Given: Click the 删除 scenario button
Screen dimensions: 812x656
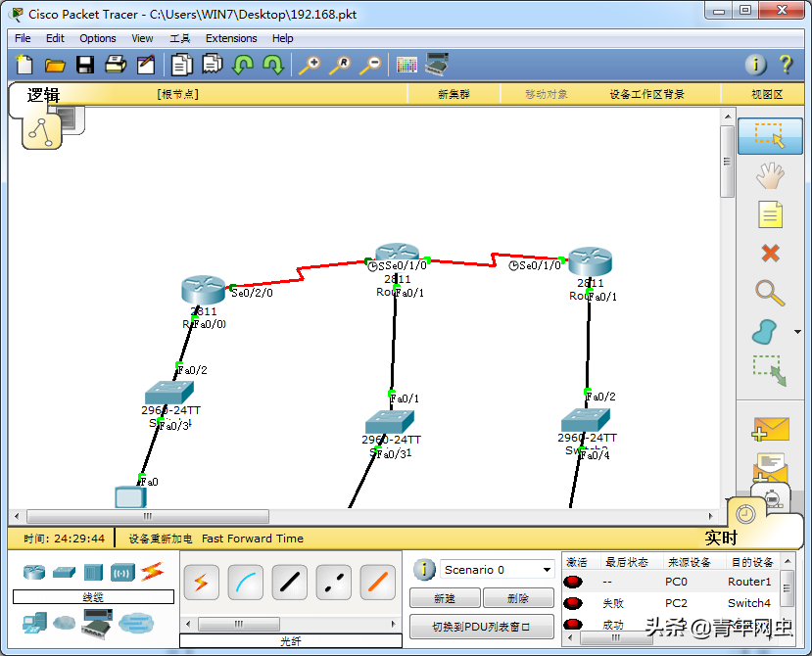Looking at the screenshot, I should 518,598.
